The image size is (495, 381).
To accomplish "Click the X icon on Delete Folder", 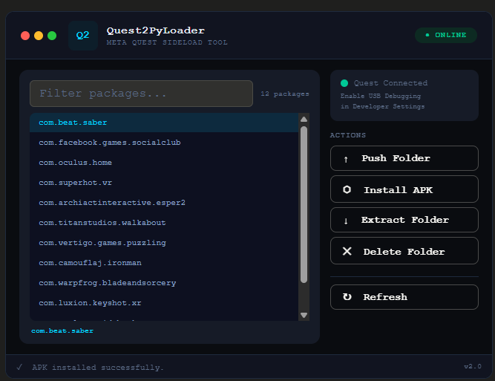I will click(347, 251).
